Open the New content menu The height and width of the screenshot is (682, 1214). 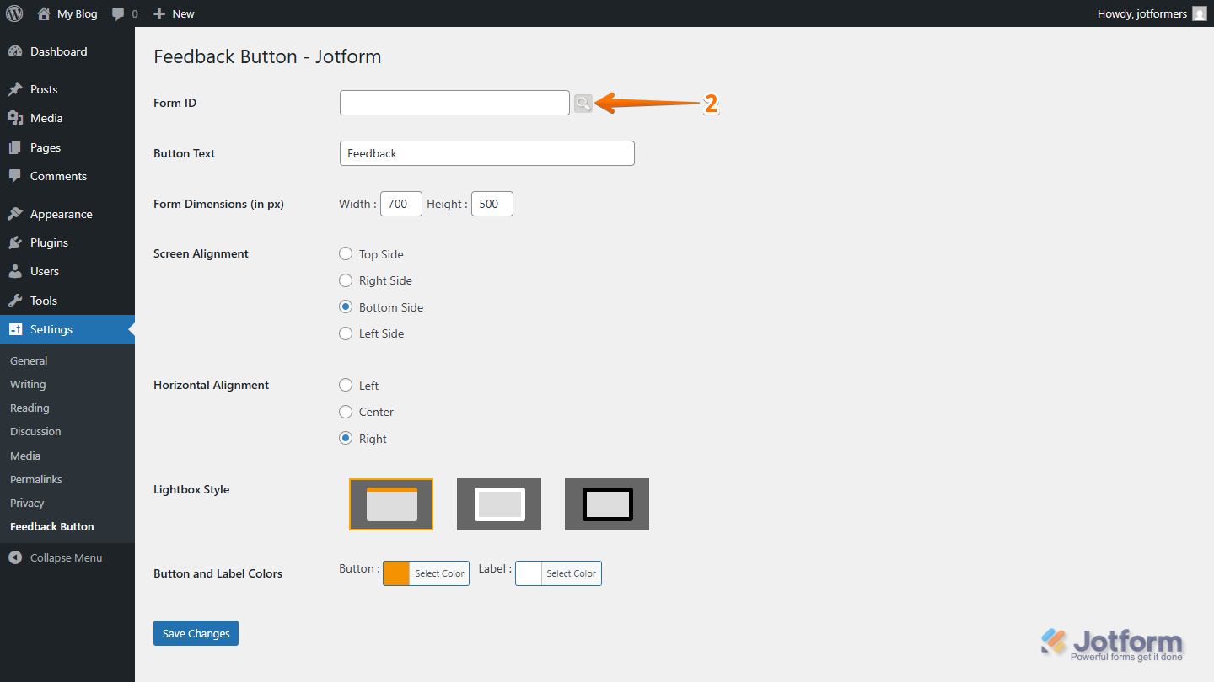pos(173,13)
